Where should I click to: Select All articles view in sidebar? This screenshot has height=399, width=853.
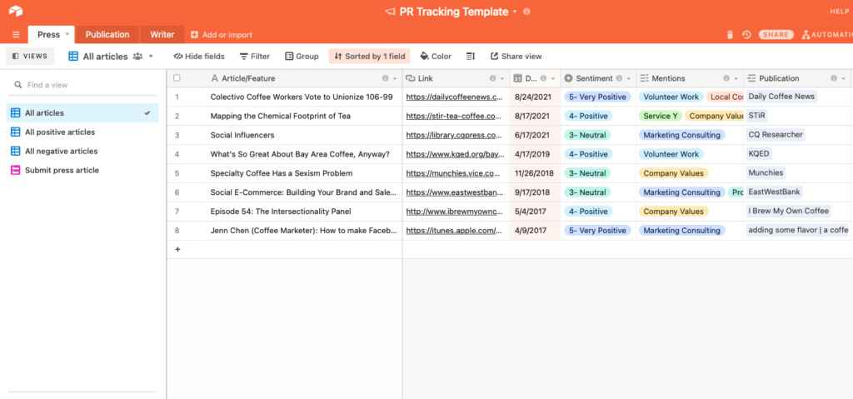(82, 112)
